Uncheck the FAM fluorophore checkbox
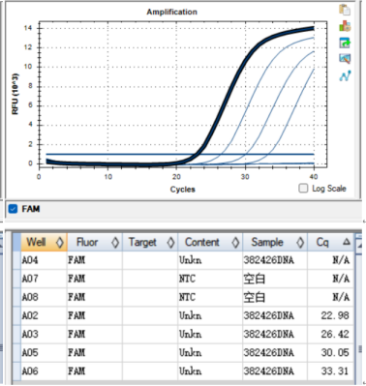Viewport: 366px width, 386px height. (13, 209)
